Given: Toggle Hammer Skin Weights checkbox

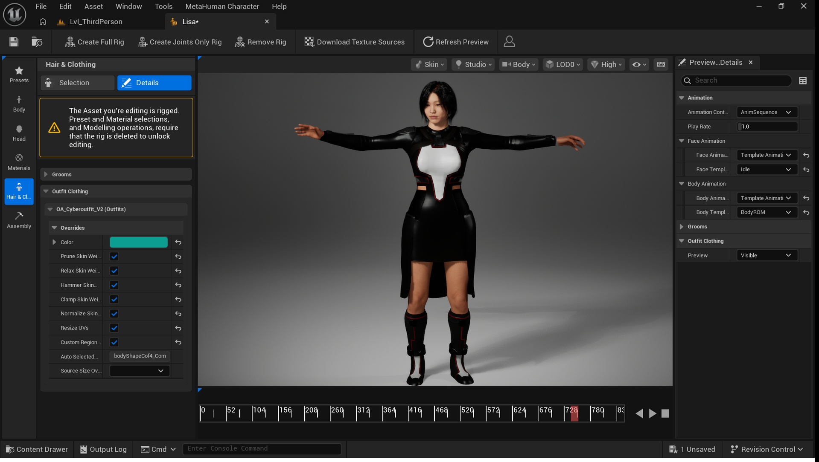Looking at the screenshot, I should pyautogui.click(x=114, y=285).
